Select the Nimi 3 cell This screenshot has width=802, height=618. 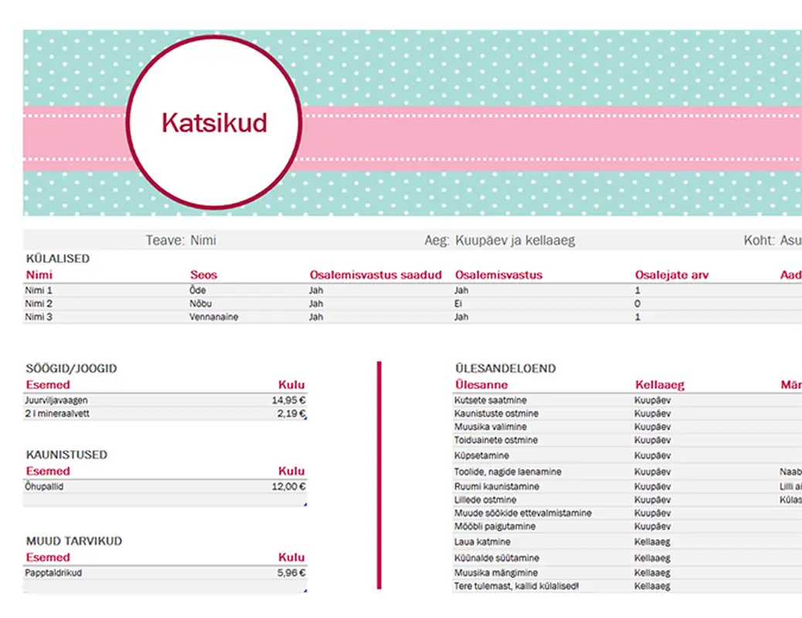39,317
